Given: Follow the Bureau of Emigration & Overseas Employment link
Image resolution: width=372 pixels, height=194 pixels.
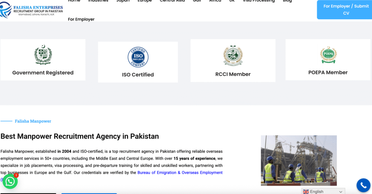Looking at the screenshot, I should coord(180,173).
